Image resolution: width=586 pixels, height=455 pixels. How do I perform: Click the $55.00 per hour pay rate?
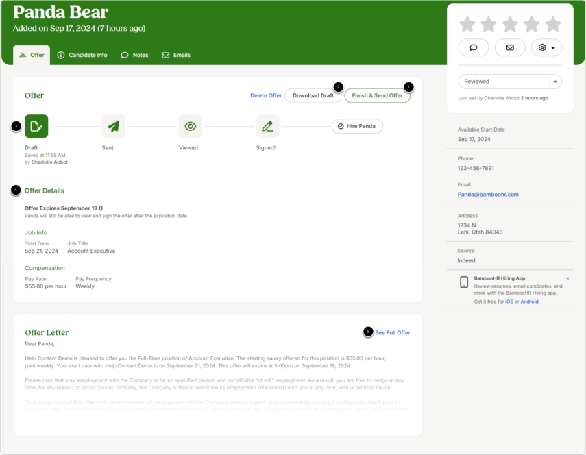(46, 286)
